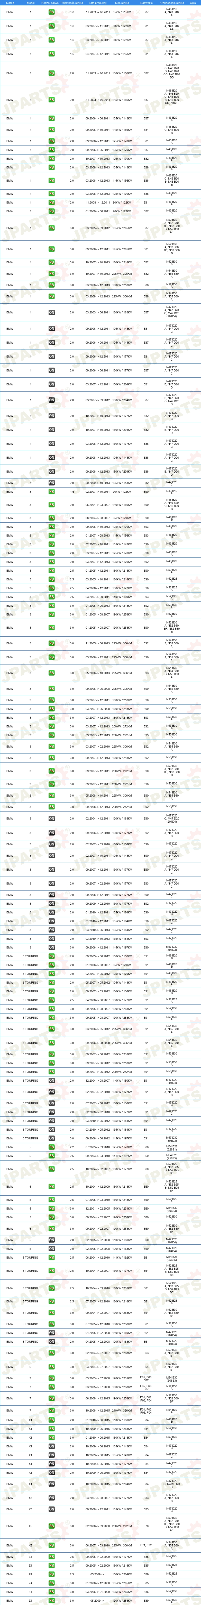Screen dimensions: 201x1605
Task: Click the 'X5' model cell
Action: click(x=30, y=1526)
